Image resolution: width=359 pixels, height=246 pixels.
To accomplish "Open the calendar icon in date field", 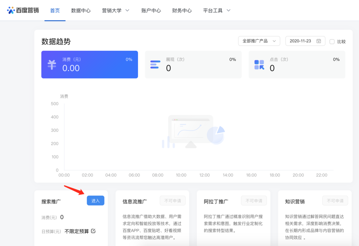I will [x=318, y=41].
